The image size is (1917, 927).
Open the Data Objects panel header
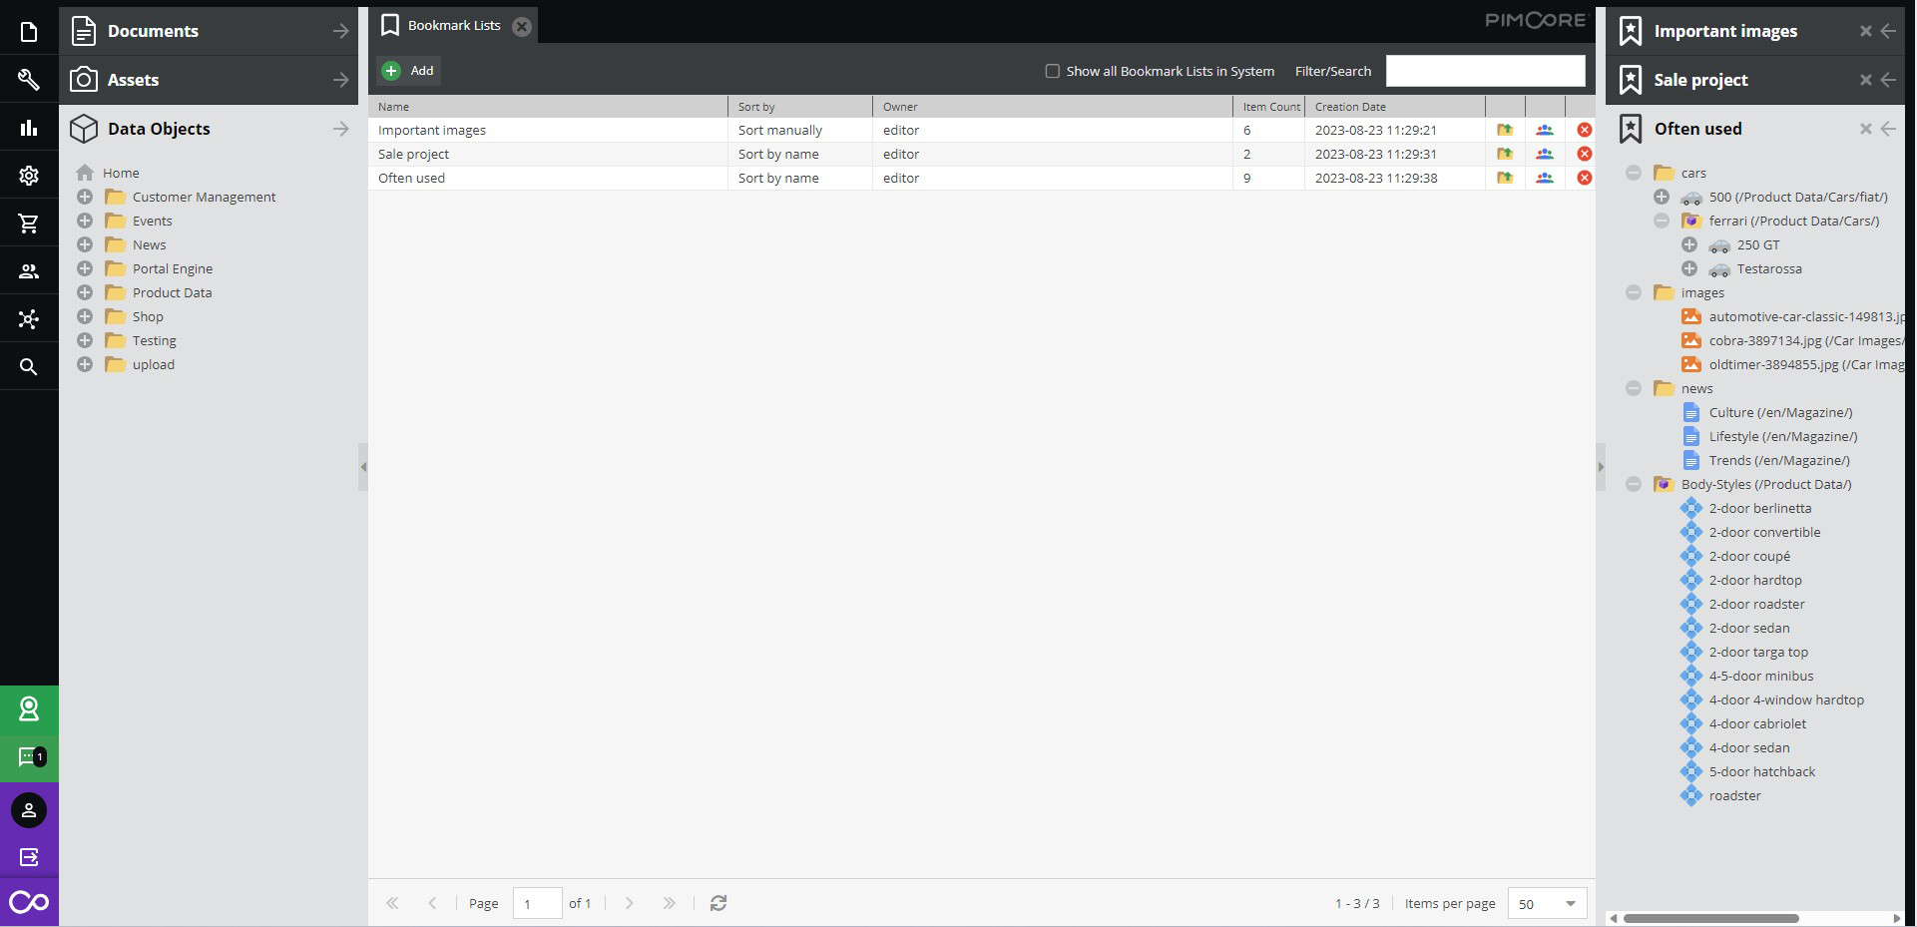pyautogui.click(x=209, y=129)
